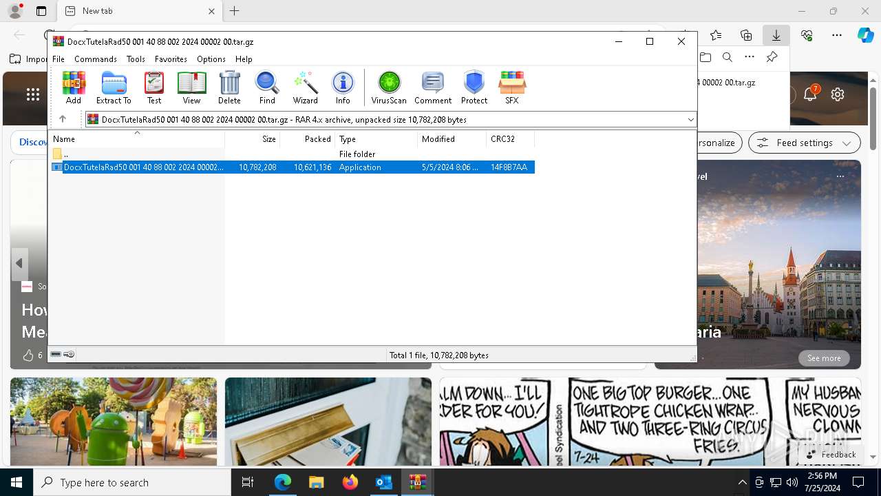Search in Edge downloads panel
The image size is (881, 496).
click(728, 57)
